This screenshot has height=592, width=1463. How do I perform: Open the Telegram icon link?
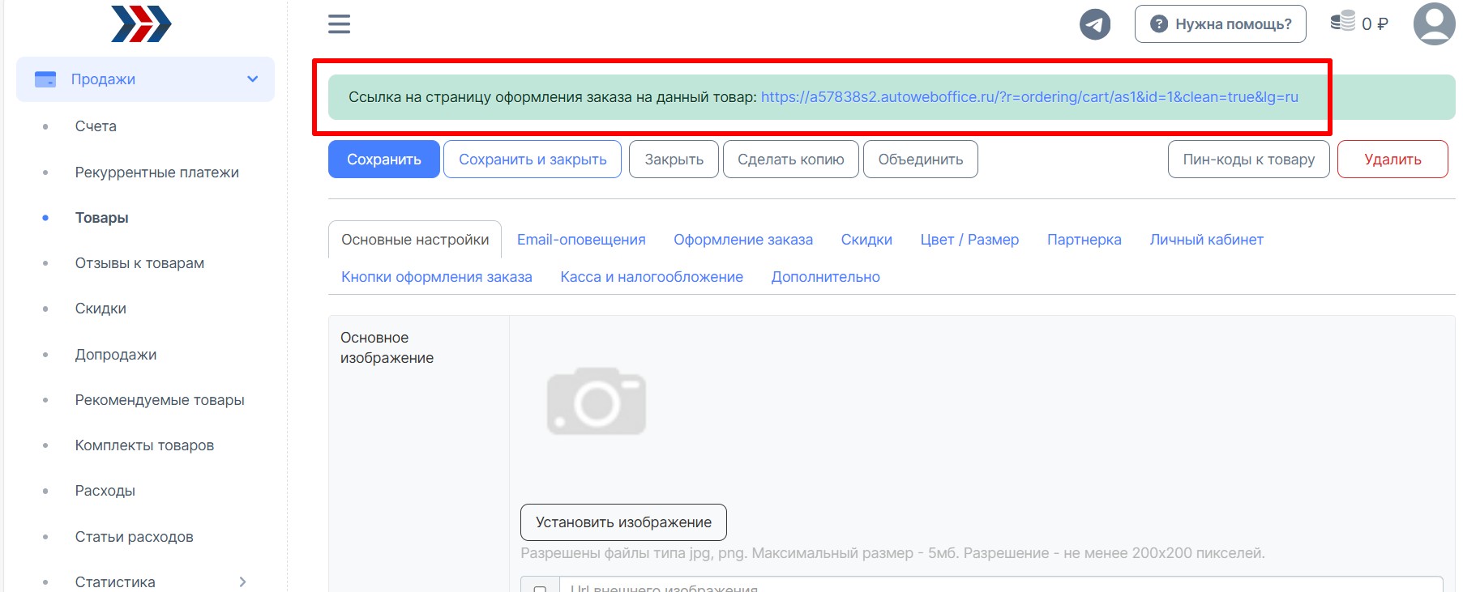1094,24
